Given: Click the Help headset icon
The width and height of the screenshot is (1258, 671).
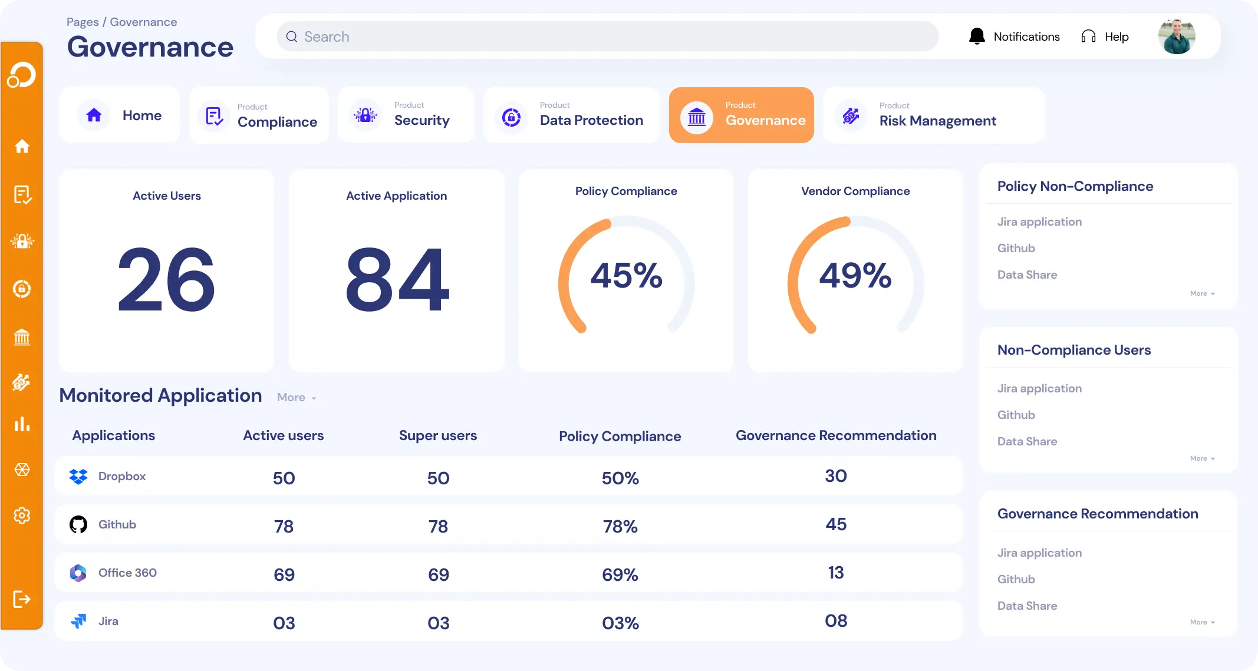Looking at the screenshot, I should click(x=1088, y=36).
